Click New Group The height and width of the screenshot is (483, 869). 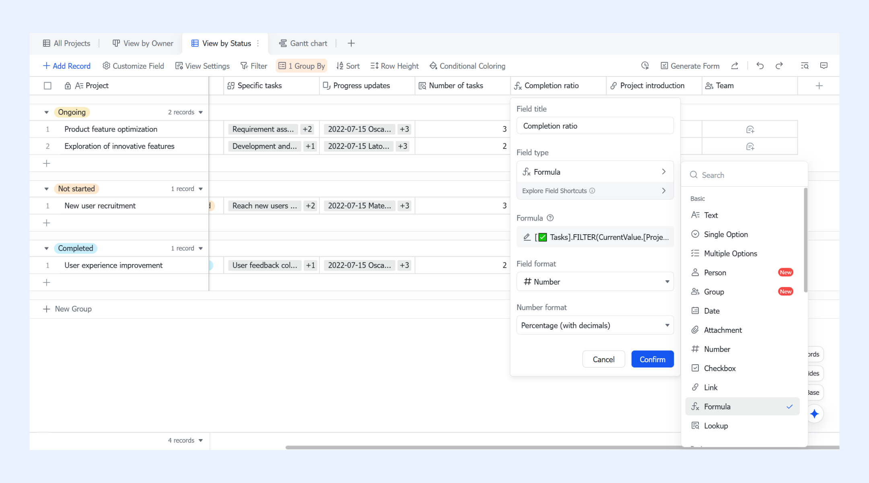(67, 309)
